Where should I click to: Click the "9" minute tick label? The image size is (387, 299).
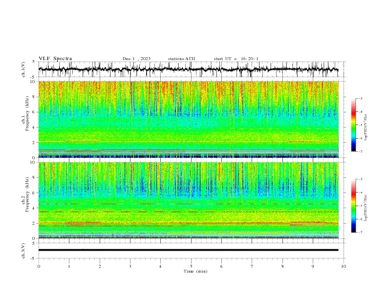[x=313, y=266]
